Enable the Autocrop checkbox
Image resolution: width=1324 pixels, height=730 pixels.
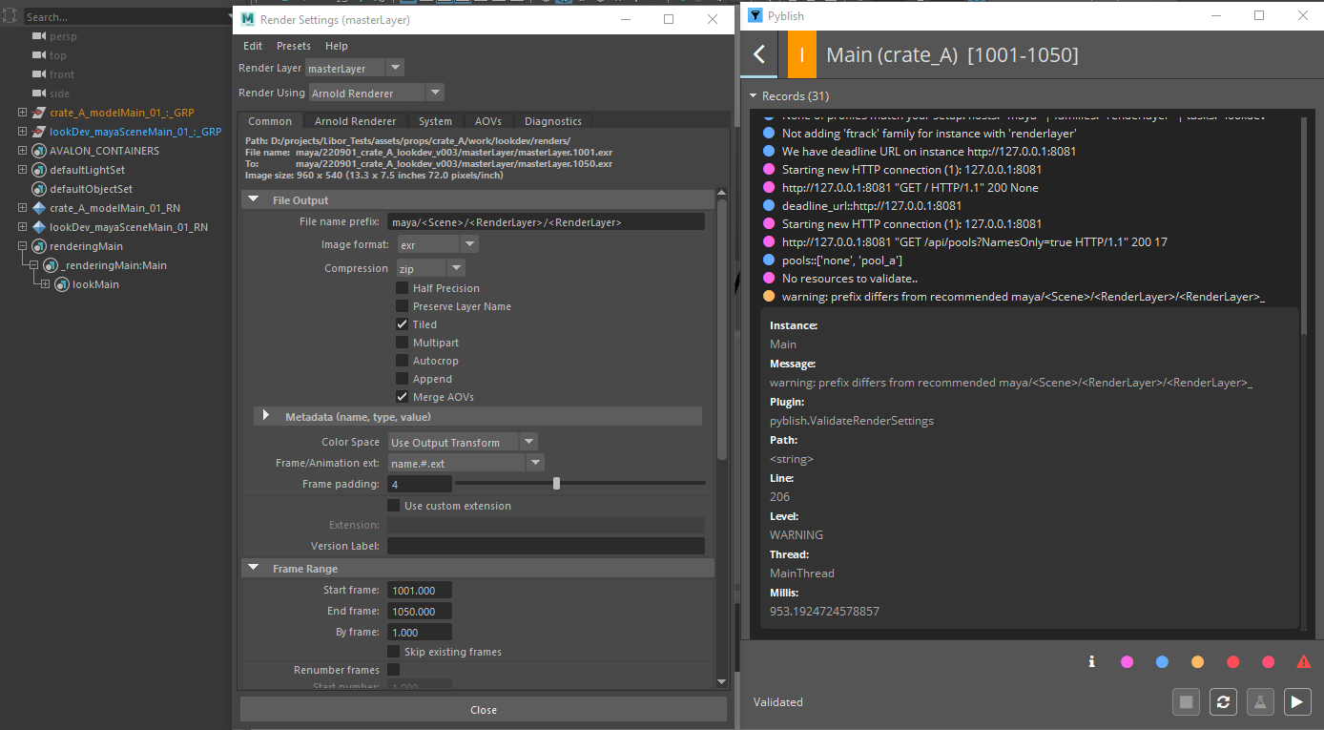pyautogui.click(x=403, y=361)
